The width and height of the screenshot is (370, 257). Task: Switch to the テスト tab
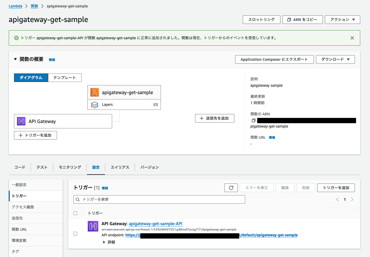(x=42, y=167)
